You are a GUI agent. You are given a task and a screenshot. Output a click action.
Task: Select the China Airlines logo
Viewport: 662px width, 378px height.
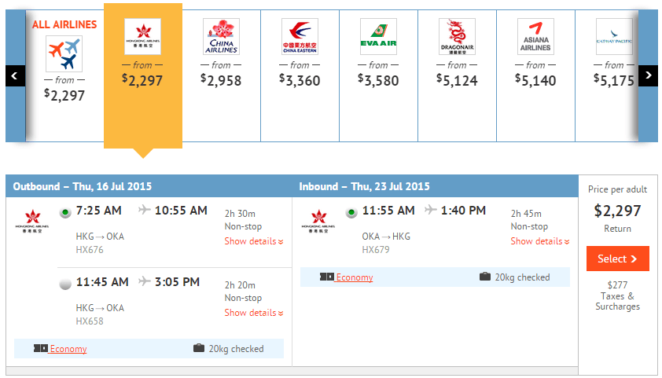[x=221, y=37]
